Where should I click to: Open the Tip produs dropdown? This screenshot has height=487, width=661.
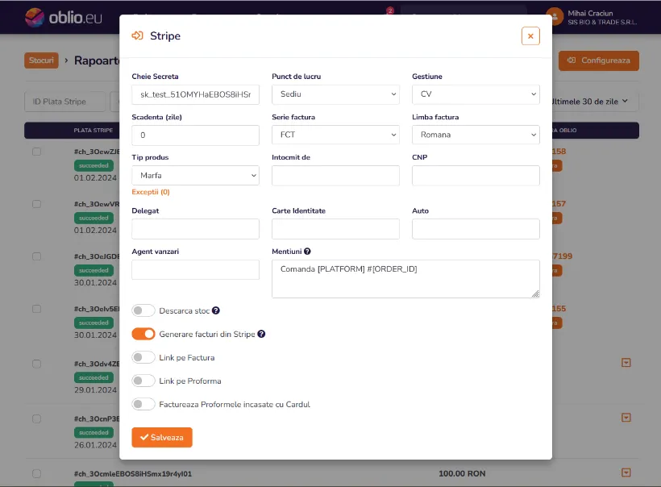[195, 176]
